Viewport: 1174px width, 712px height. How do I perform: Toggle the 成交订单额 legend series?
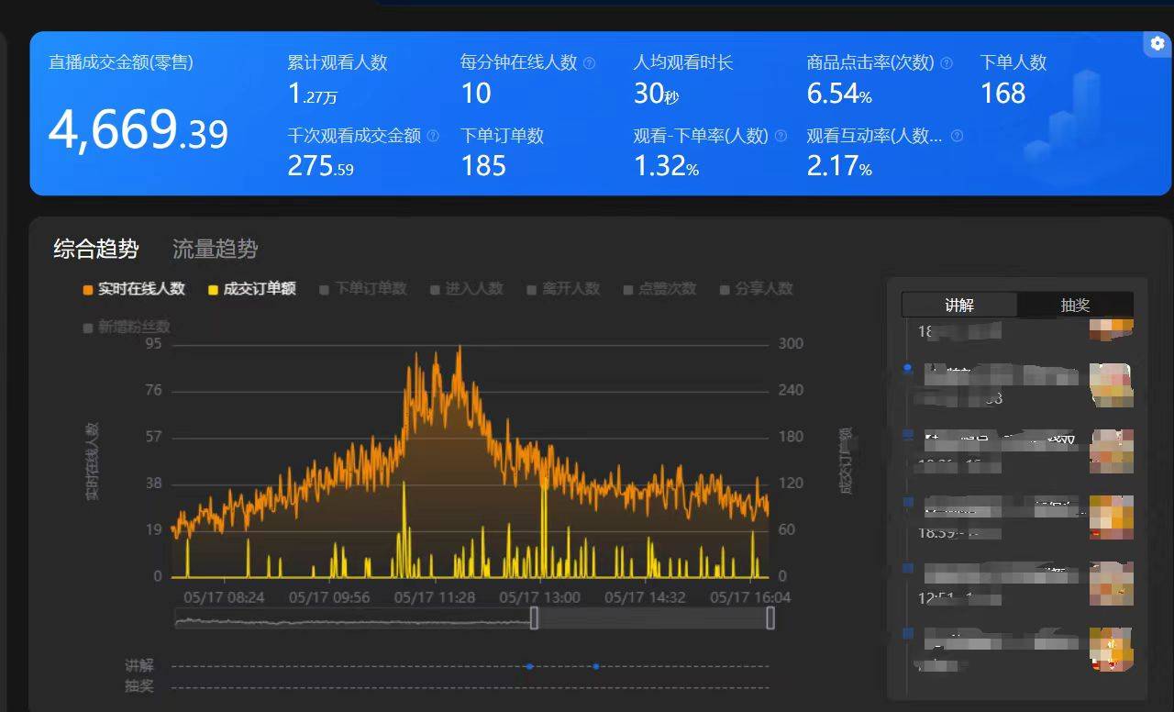click(x=252, y=289)
